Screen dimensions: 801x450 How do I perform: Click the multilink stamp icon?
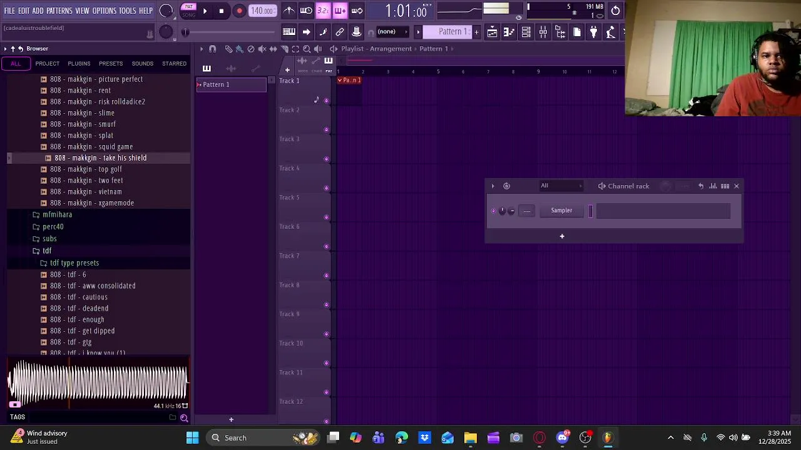pyautogui.click(x=357, y=32)
